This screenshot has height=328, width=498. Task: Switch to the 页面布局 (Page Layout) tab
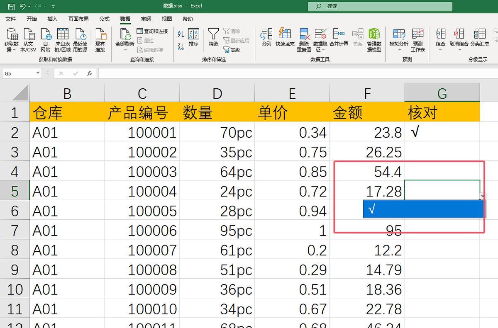[78, 19]
